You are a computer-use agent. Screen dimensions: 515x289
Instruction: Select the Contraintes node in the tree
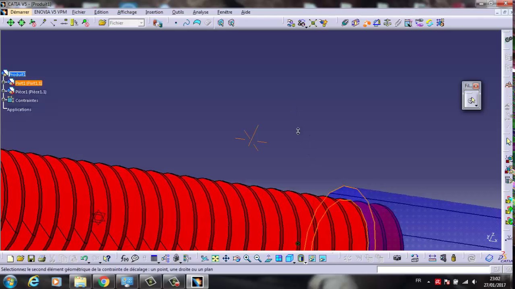click(27, 100)
